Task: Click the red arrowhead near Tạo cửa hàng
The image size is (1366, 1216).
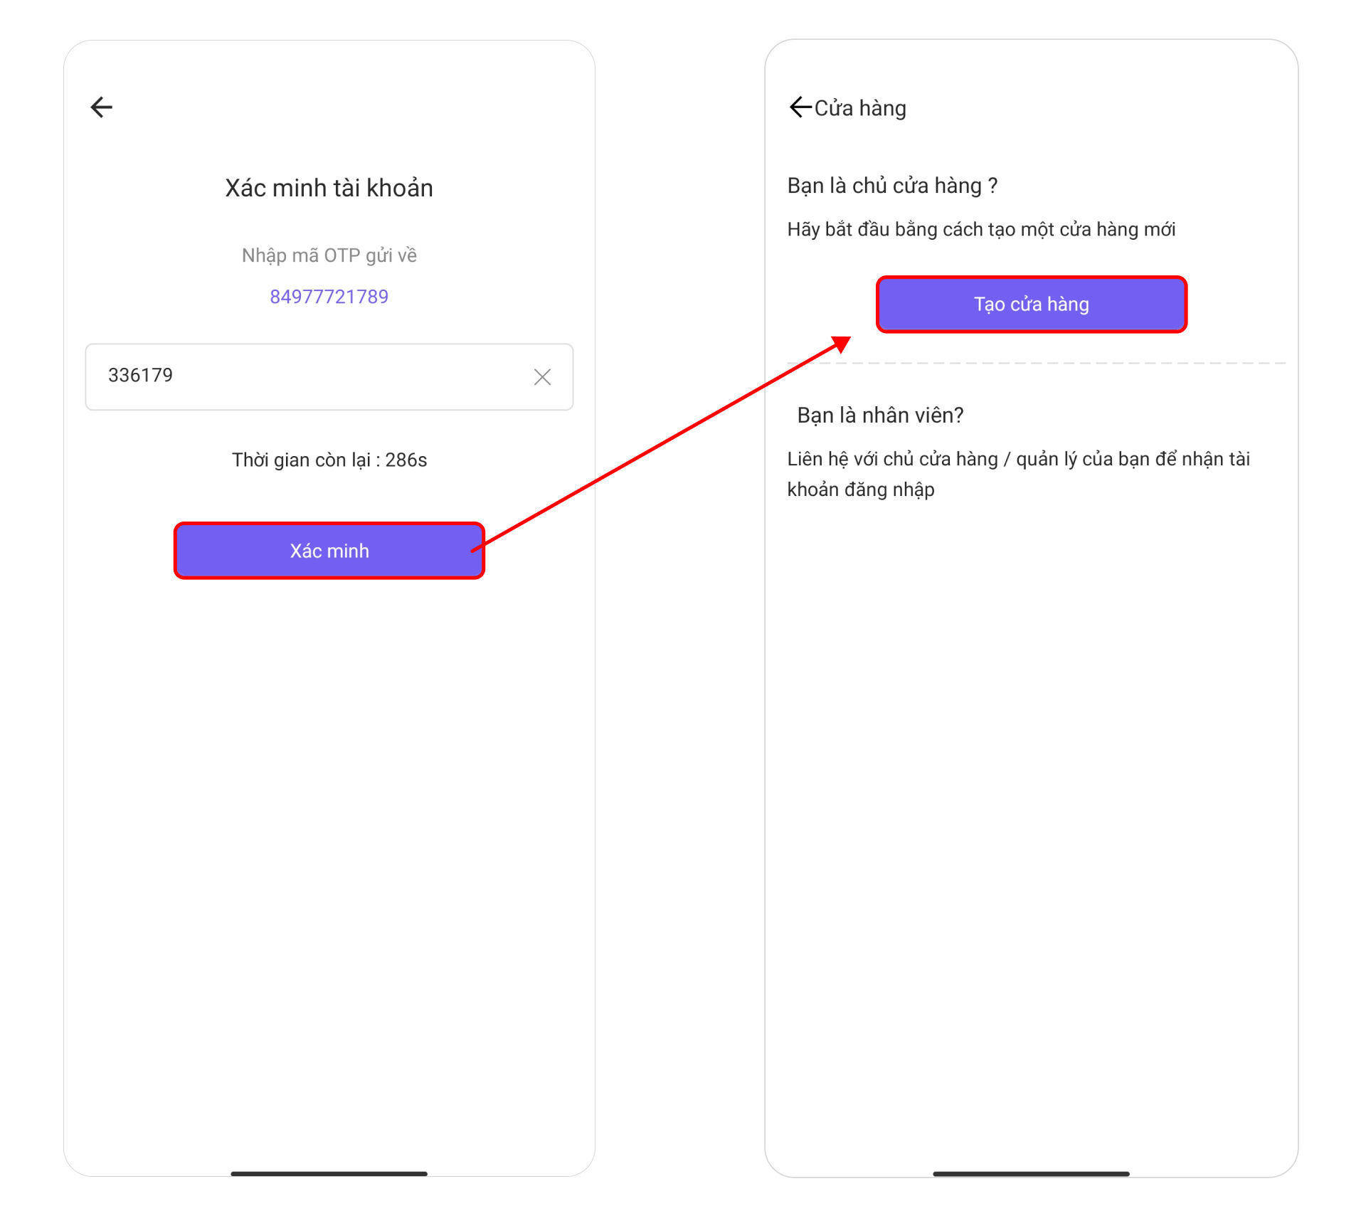Action: coord(842,344)
